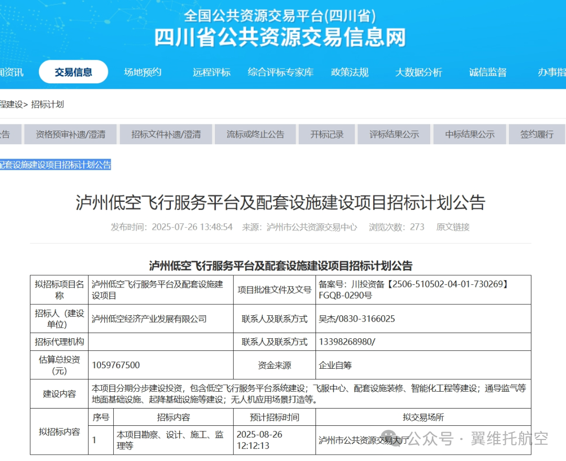Open the 综合评标专家库 menu

click(x=280, y=72)
